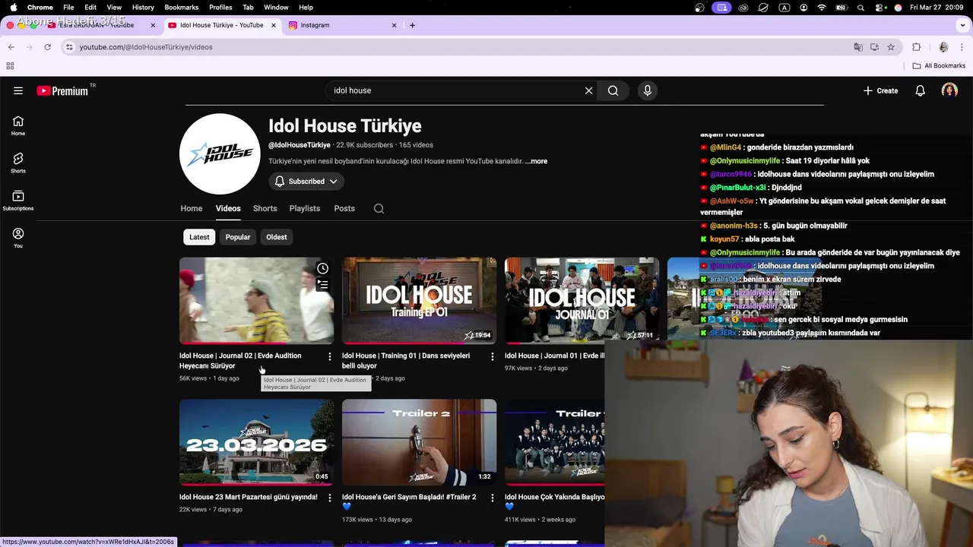Switch to the channel Home tab
This screenshot has width=973, height=547.
point(192,208)
